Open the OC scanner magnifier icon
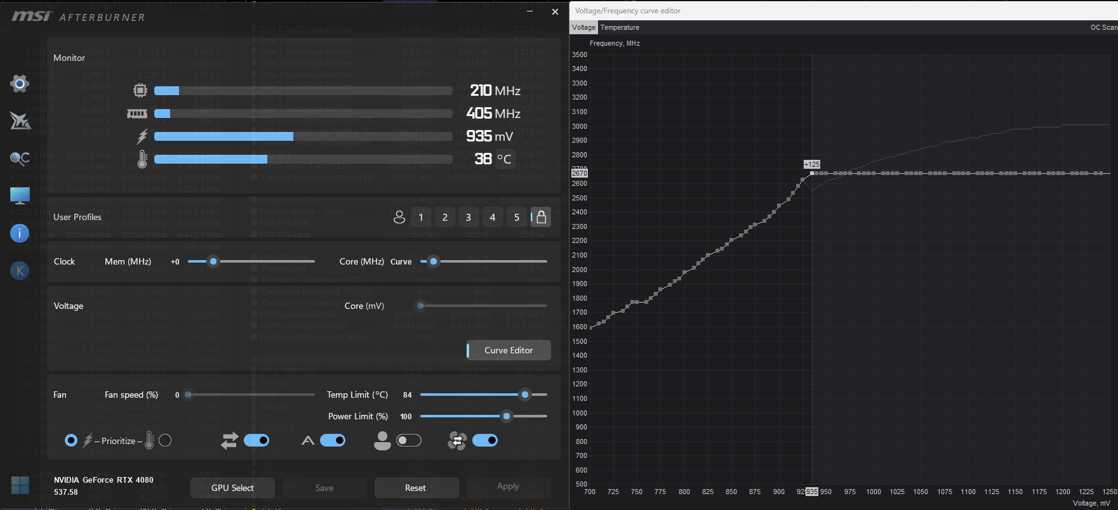Viewport: 1118px width, 510px height. [x=20, y=158]
